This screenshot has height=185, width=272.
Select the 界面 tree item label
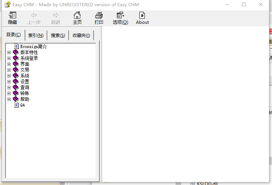(x=25, y=64)
